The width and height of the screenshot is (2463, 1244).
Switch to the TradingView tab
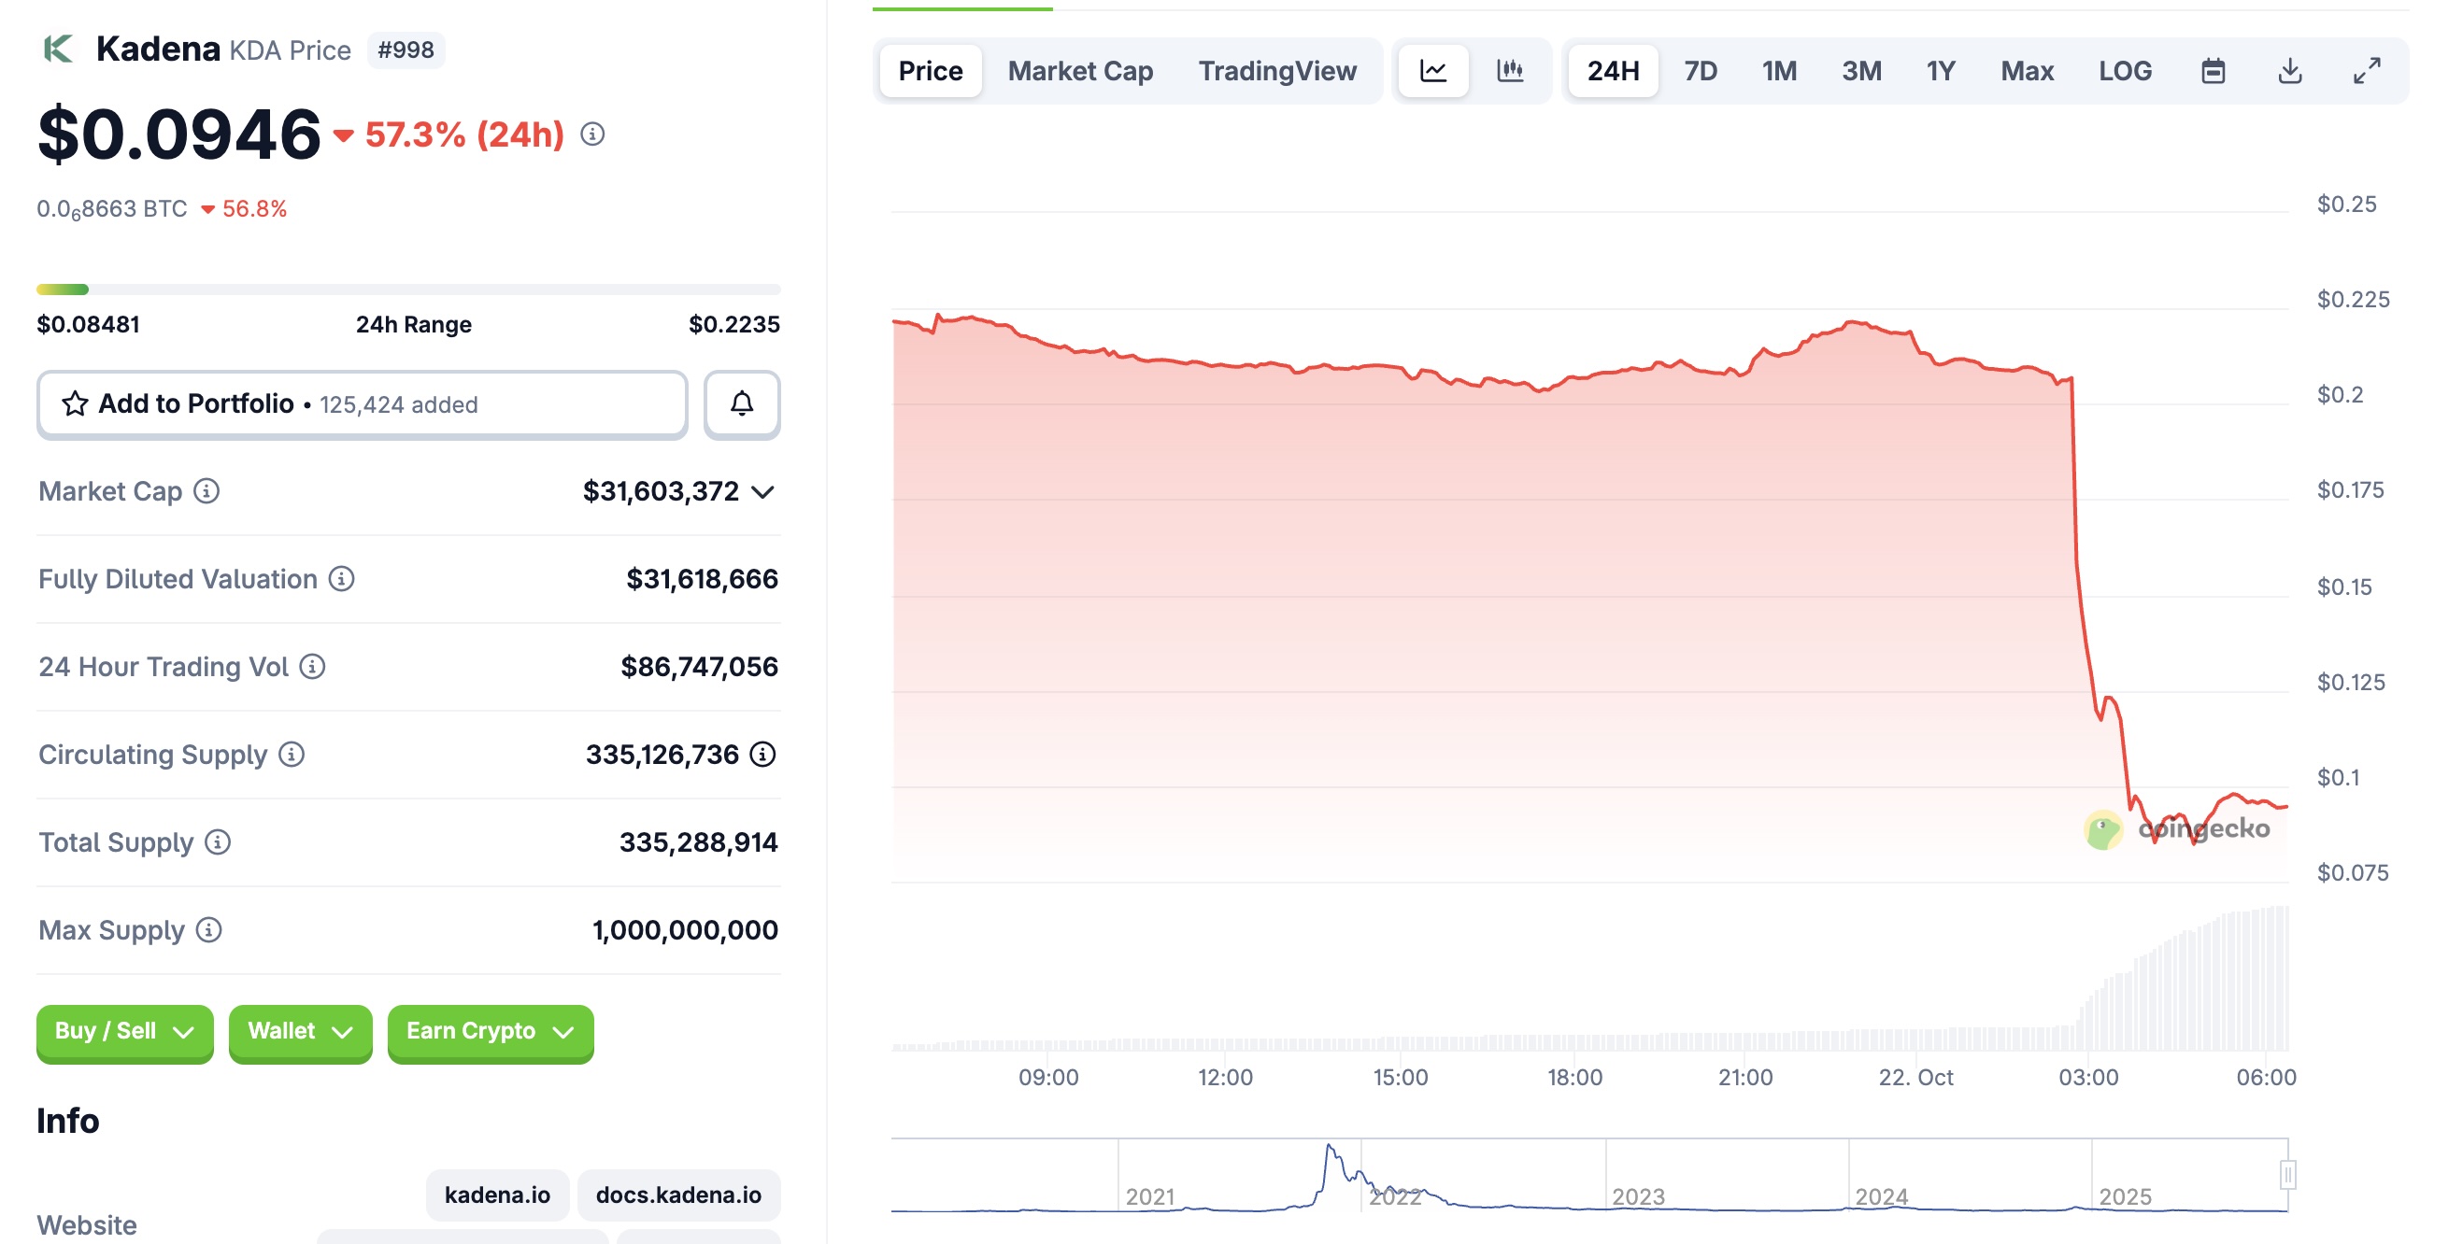pos(1276,71)
